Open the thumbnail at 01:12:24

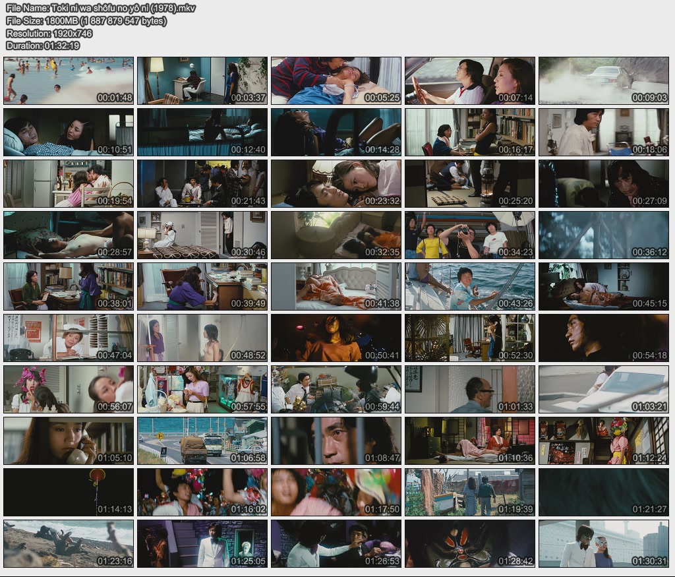coord(604,441)
